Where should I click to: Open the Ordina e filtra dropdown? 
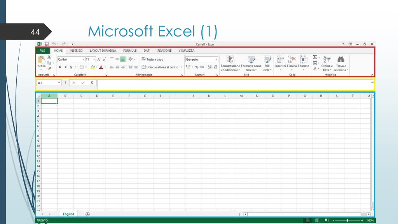[x=327, y=63]
